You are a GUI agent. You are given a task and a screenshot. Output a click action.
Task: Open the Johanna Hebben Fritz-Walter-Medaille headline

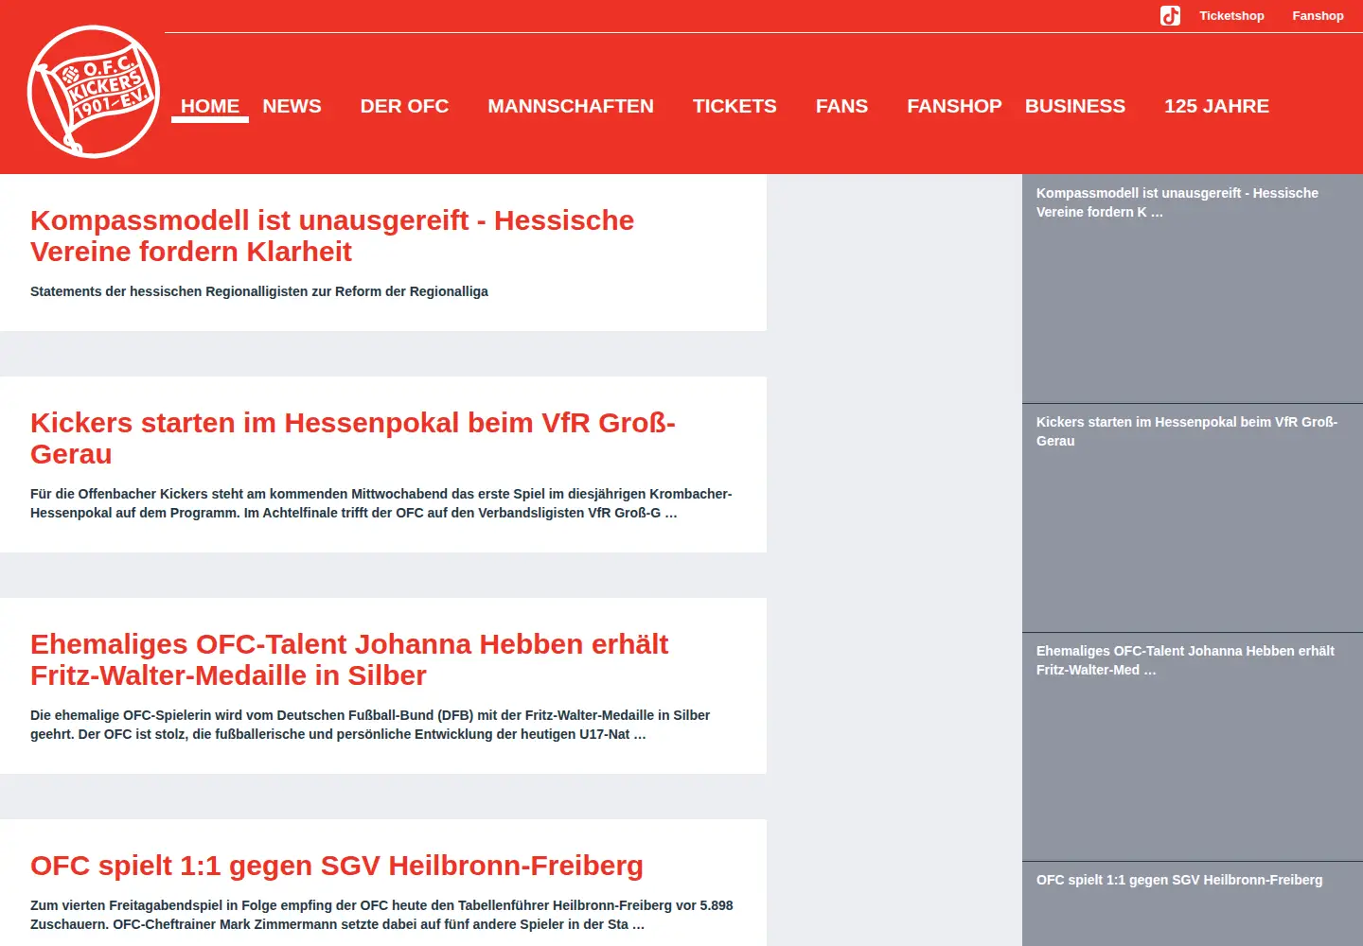349,659
